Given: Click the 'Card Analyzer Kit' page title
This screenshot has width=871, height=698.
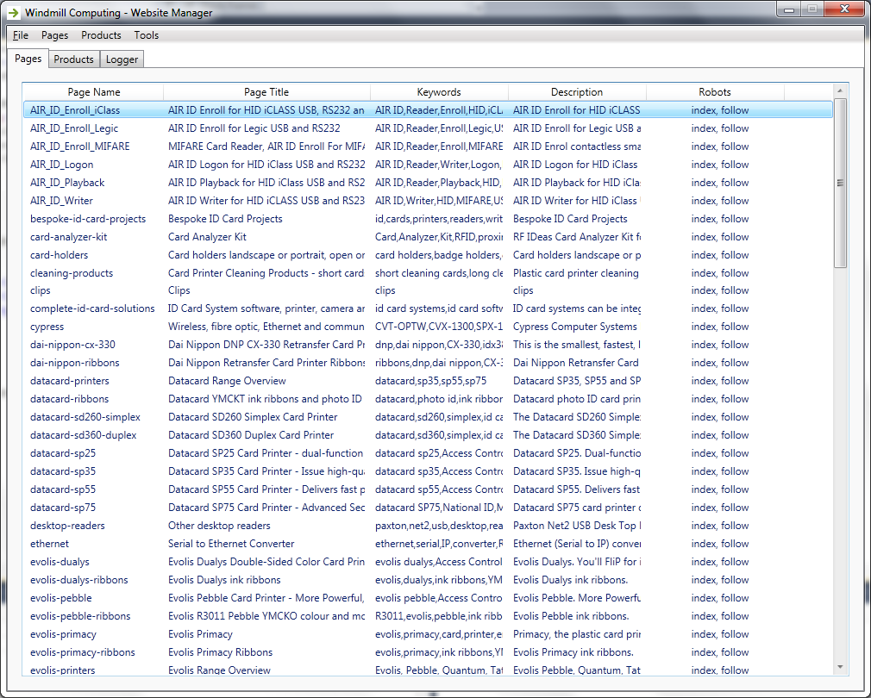Looking at the screenshot, I should pos(207,237).
